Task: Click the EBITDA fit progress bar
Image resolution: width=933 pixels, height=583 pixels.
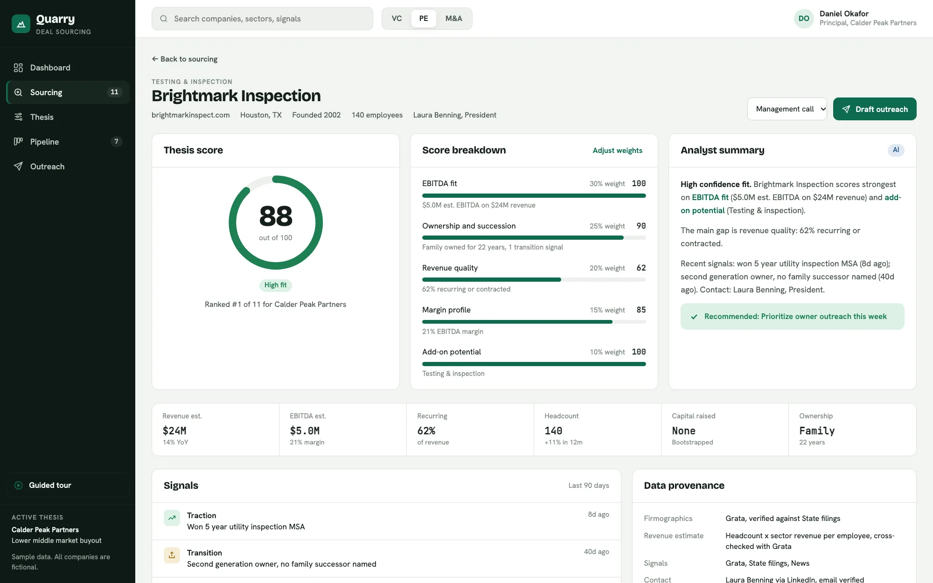Action: click(534, 196)
